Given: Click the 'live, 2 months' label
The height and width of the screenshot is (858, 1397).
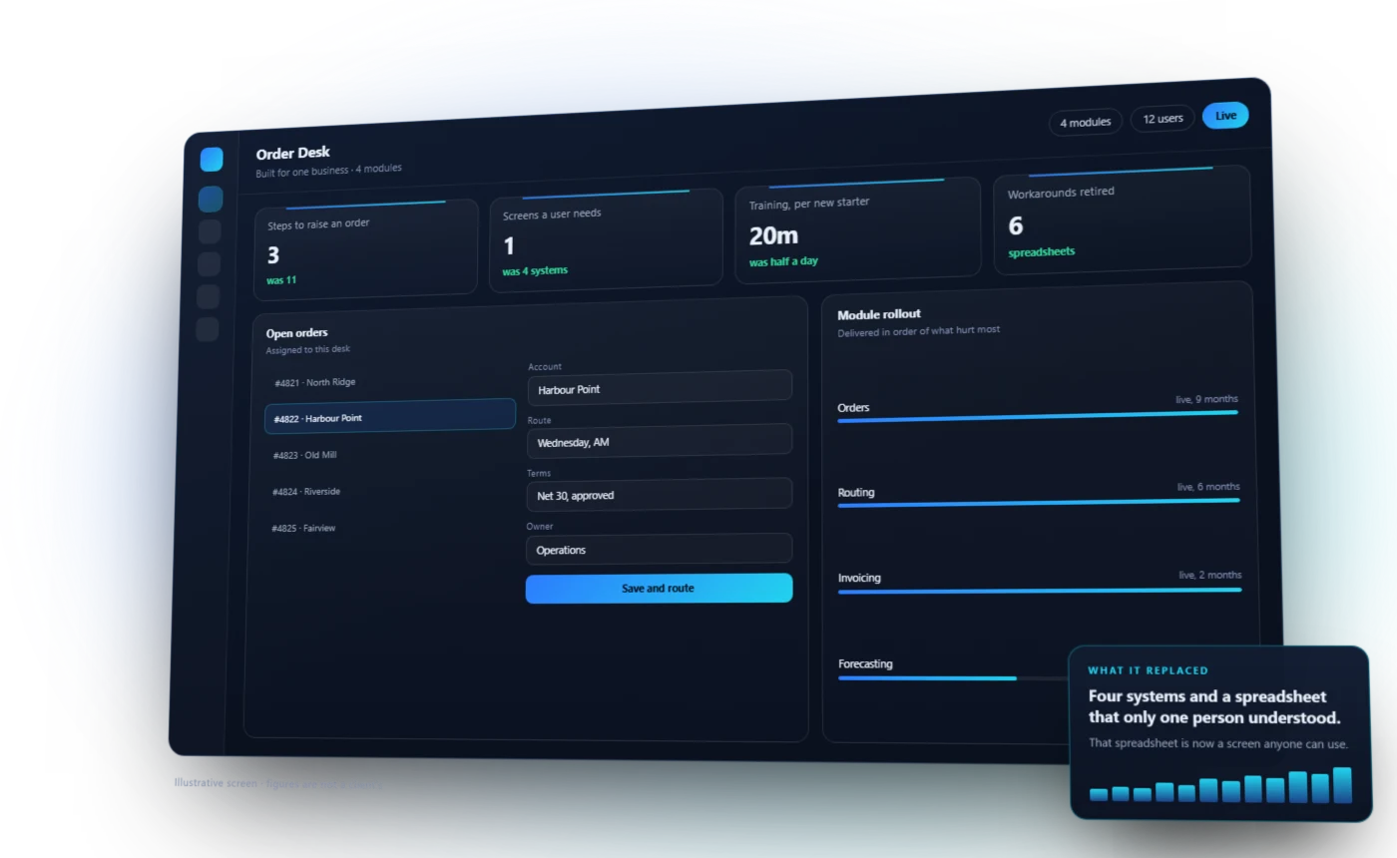Looking at the screenshot, I should pos(1210,575).
